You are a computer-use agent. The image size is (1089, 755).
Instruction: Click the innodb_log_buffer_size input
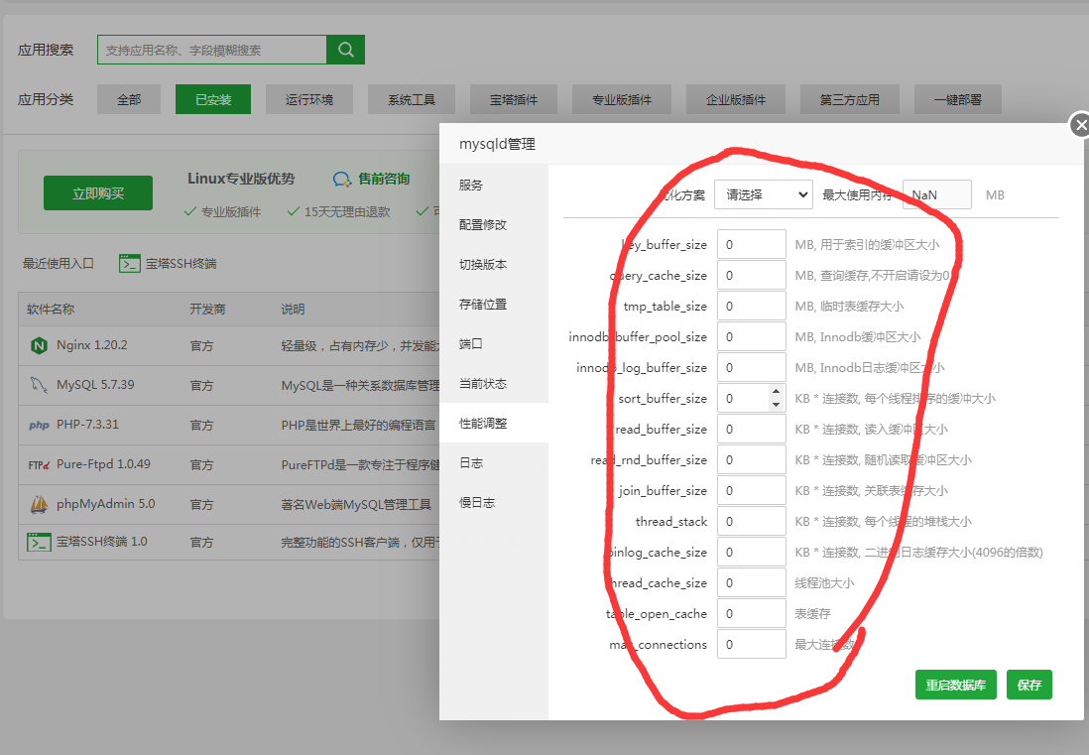tap(752, 367)
